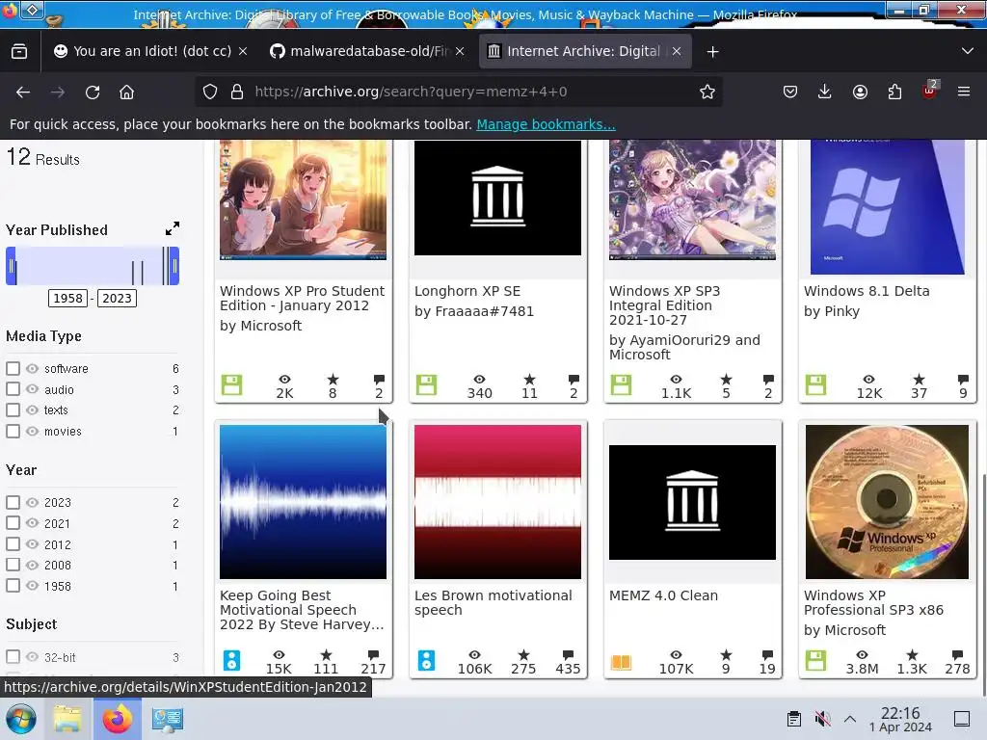Tick the 2021 year checkbox
Screen dimensions: 987x740
click(13, 523)
